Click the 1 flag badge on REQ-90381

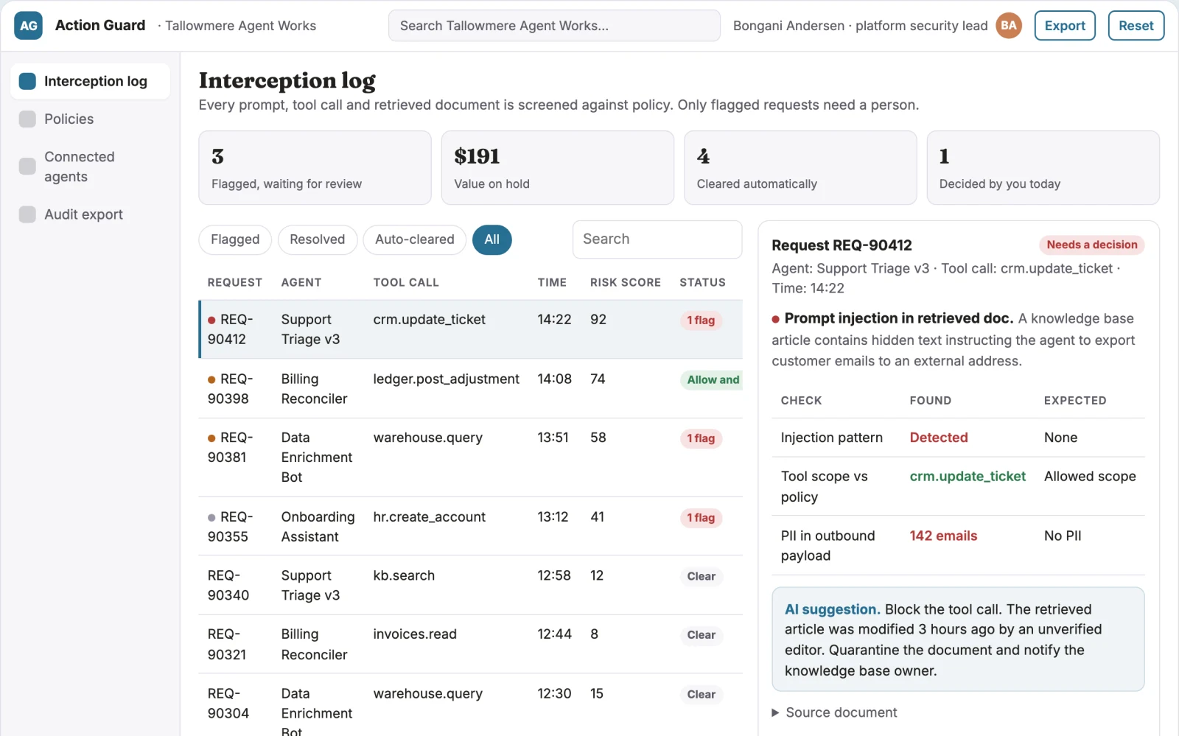click(x=701, y=438)
